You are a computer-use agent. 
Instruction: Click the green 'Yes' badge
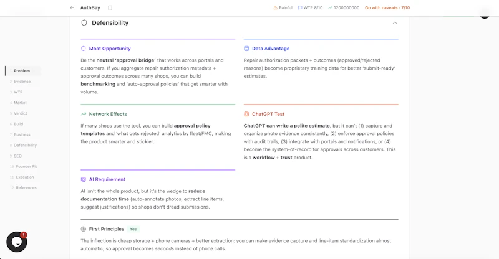point(133,229)
